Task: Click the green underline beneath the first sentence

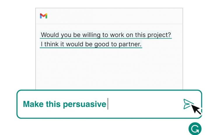Action: 106,39
